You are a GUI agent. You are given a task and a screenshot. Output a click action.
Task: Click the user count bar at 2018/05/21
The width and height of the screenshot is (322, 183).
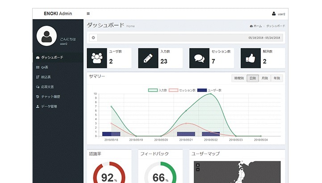(186, 134)
